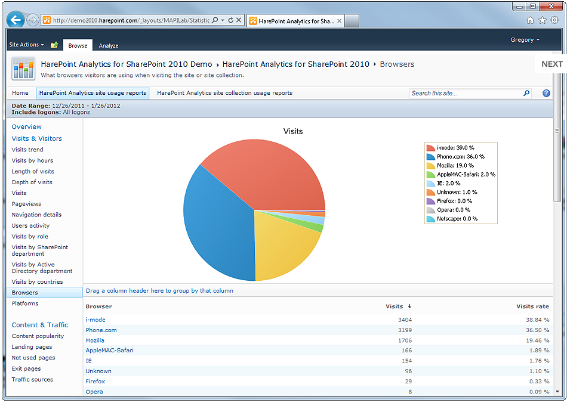Open the Platforms report link
Viewport: 567px width, 403px height.
pos(25,303)
